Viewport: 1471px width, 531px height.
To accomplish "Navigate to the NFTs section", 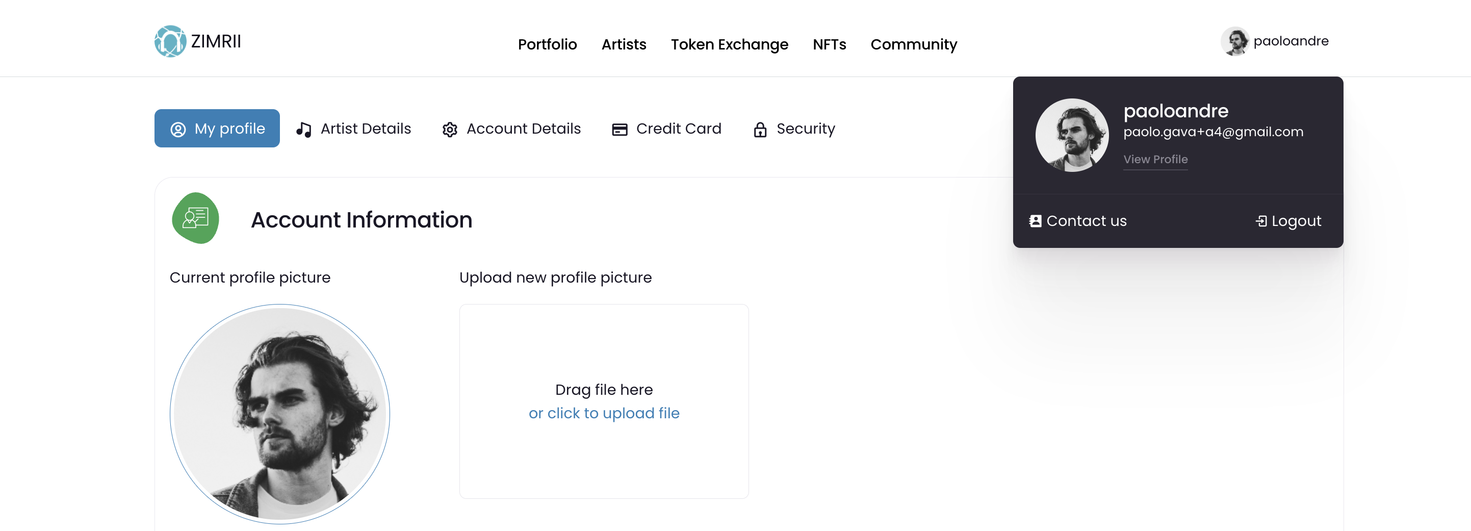I will click(x=829, y=44).
